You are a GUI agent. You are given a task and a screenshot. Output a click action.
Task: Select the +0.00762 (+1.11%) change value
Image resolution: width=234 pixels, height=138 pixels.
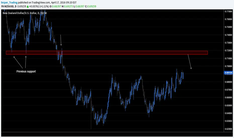point(39,7)
